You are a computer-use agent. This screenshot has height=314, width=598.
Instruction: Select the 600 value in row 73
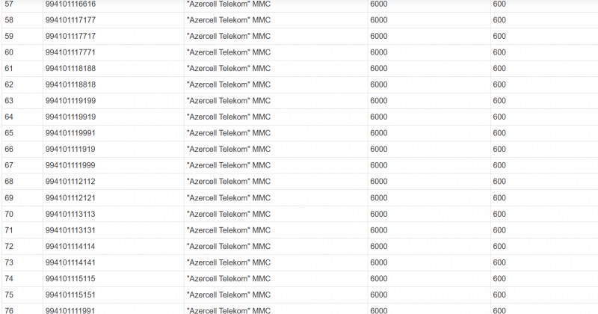pos(499,262)
